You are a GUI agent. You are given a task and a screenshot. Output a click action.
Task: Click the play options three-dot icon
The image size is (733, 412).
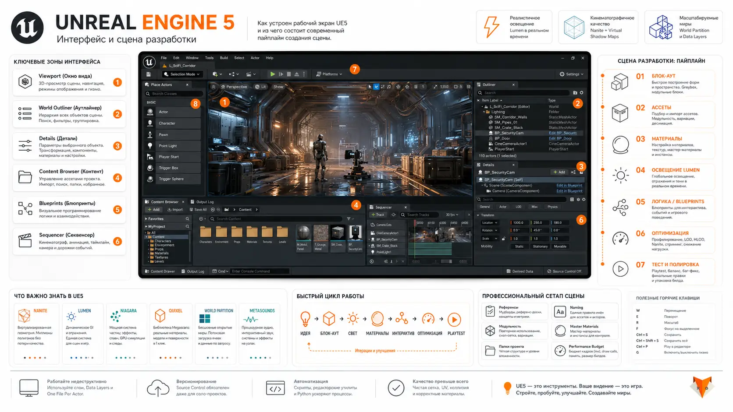304,74
